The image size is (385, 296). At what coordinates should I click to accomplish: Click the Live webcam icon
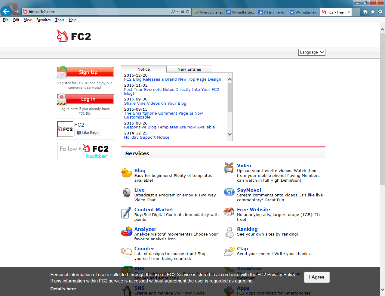[x=127, y=193]
